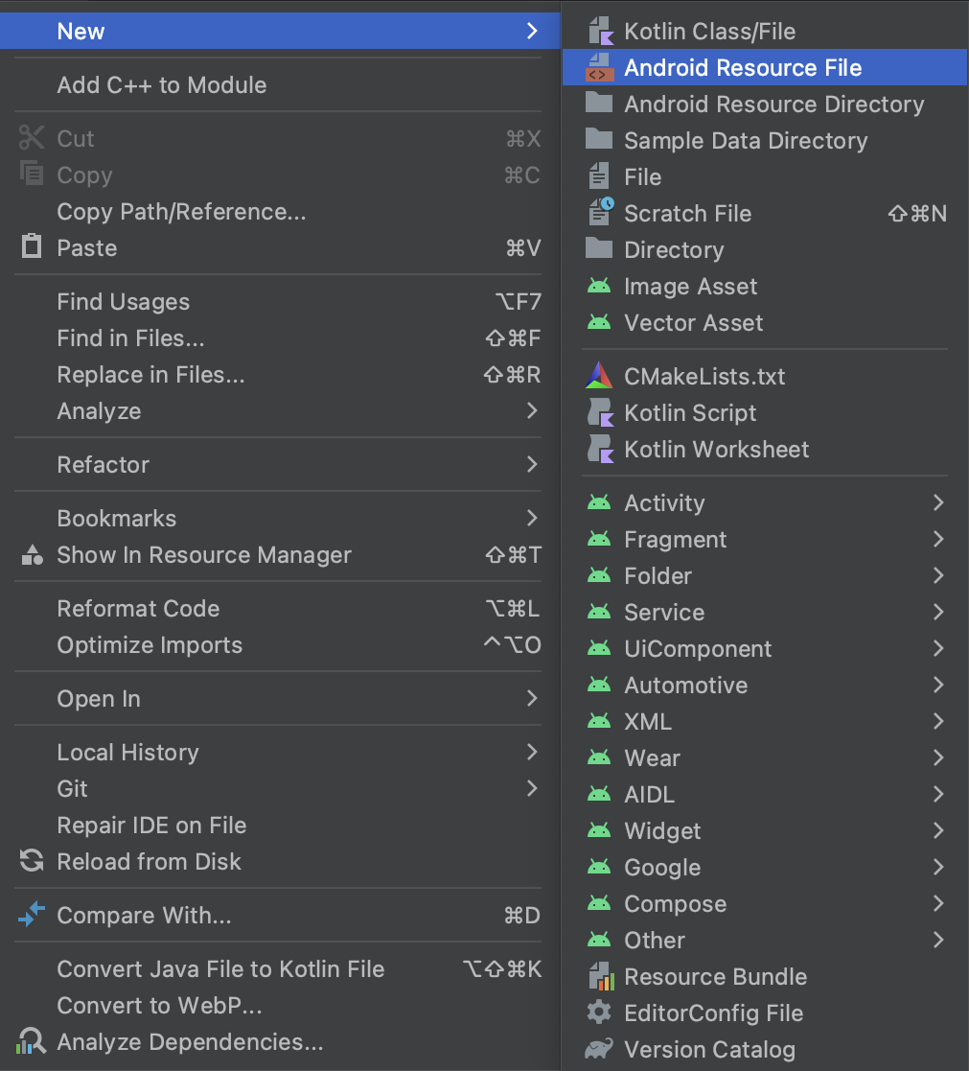Viewport: 969px width, 1071px height.
Task: Select Add C++ to Module
Action: (162, 85)
